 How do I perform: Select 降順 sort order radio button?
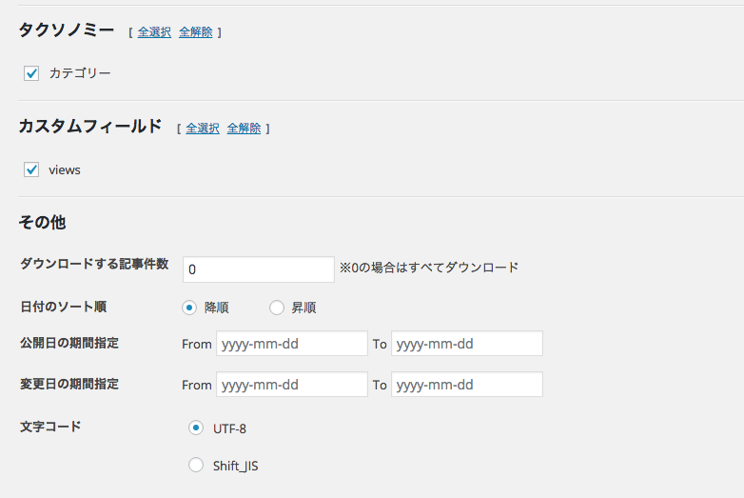click(x=189, y=308)
